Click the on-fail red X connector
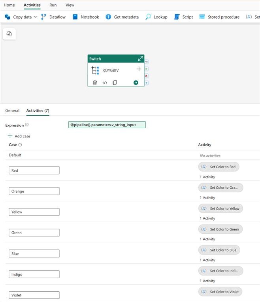The height and width of the screenshot is (302, 260). (x=147, y=76)
